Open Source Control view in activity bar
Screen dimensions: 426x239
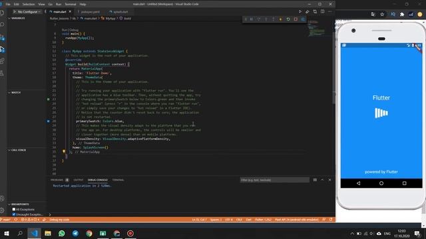point(2,37)
